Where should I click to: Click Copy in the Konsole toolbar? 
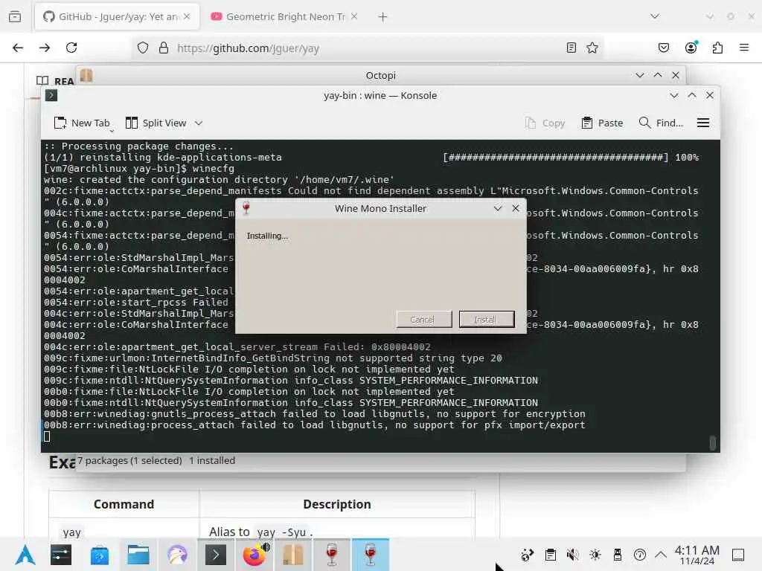point(545,123)
